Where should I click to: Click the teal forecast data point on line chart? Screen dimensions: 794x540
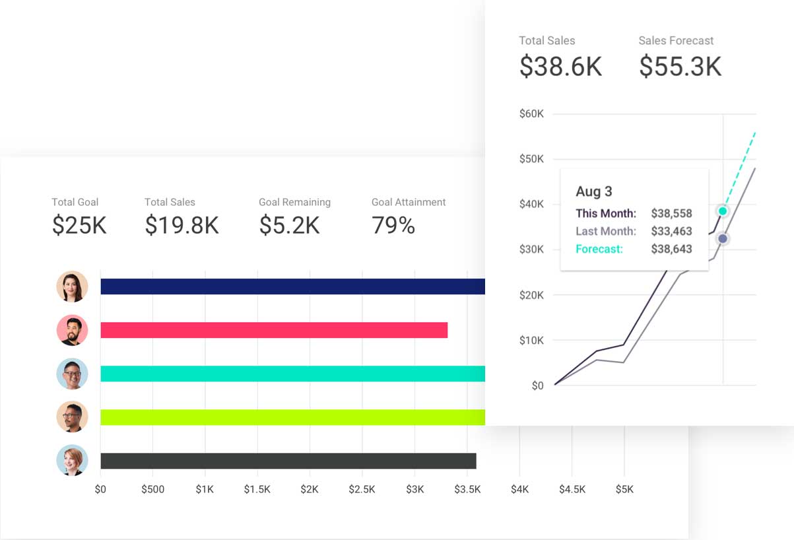[723, 211]
